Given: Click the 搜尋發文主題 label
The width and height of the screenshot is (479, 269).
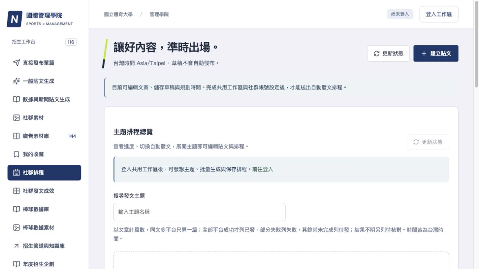Looking at the screenshot, I should click(129, 196).
